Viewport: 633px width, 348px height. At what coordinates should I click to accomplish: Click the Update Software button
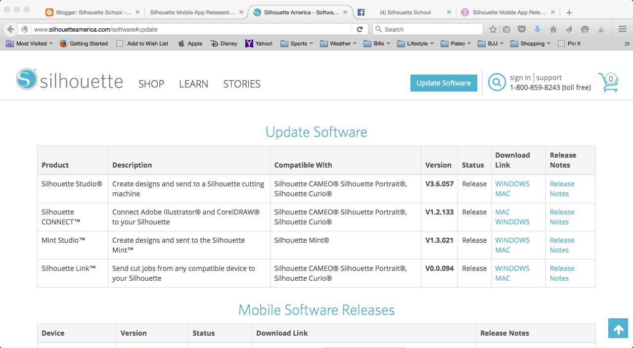tap(444, 83)
